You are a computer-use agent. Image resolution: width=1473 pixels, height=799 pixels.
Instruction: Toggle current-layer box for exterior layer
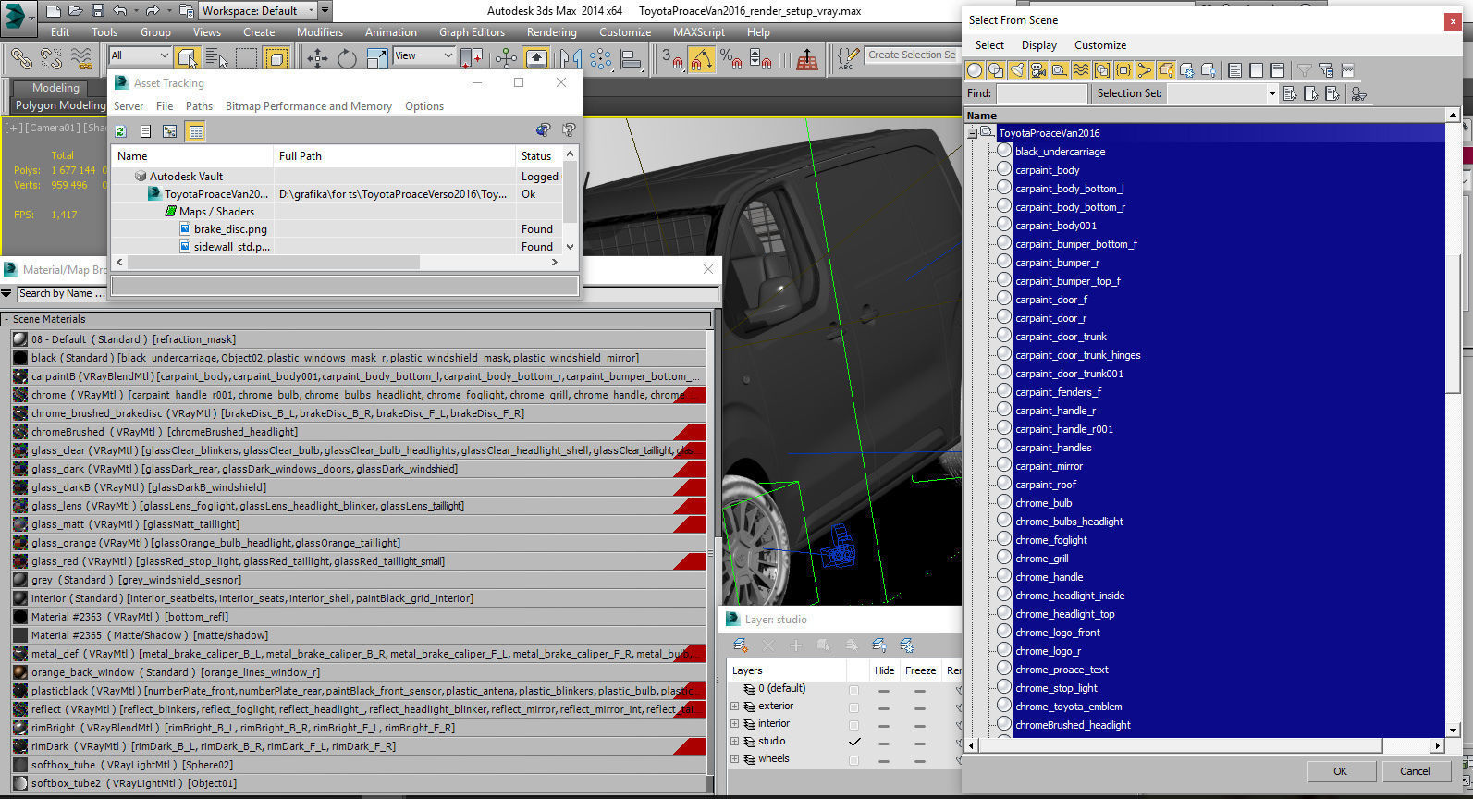[x=853, y=707]
